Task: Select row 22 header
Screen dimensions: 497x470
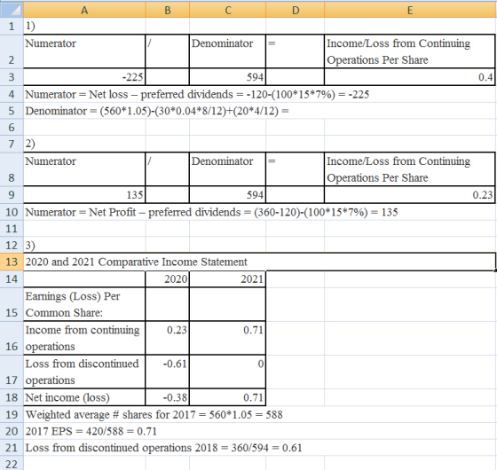Action: click(x=12, y=463)
